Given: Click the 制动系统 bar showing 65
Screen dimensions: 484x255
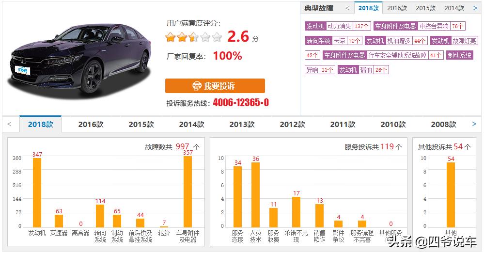Looking at the screenshot, I should click(117, 221).
